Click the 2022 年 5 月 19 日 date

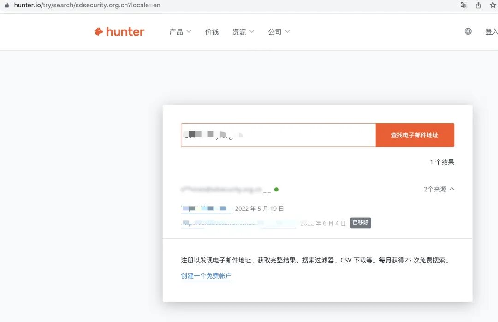tap(260, 209)
